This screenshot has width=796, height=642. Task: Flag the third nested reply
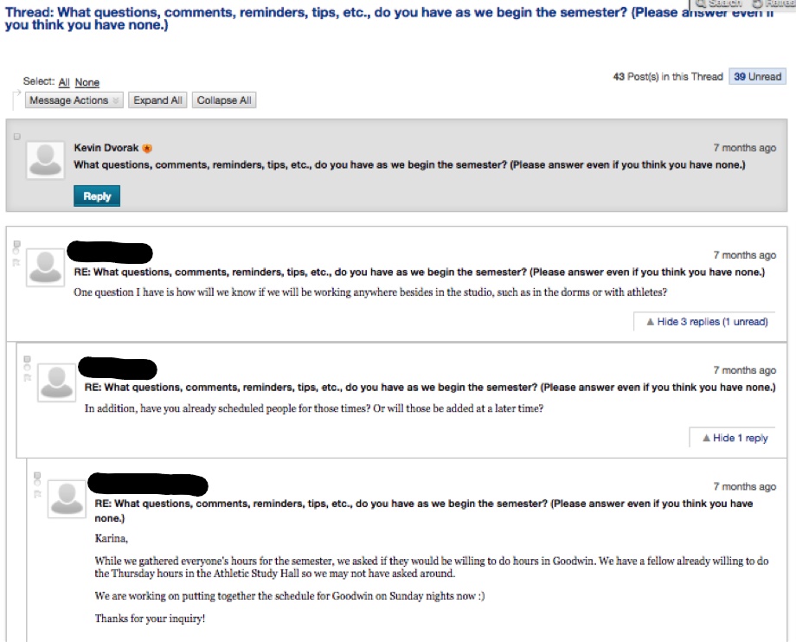[37, 494]
